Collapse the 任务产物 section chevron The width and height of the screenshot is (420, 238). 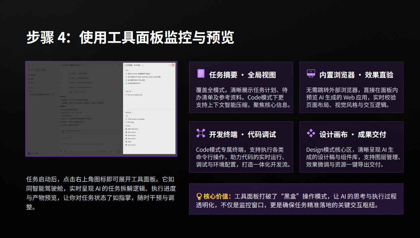[132, 91]
